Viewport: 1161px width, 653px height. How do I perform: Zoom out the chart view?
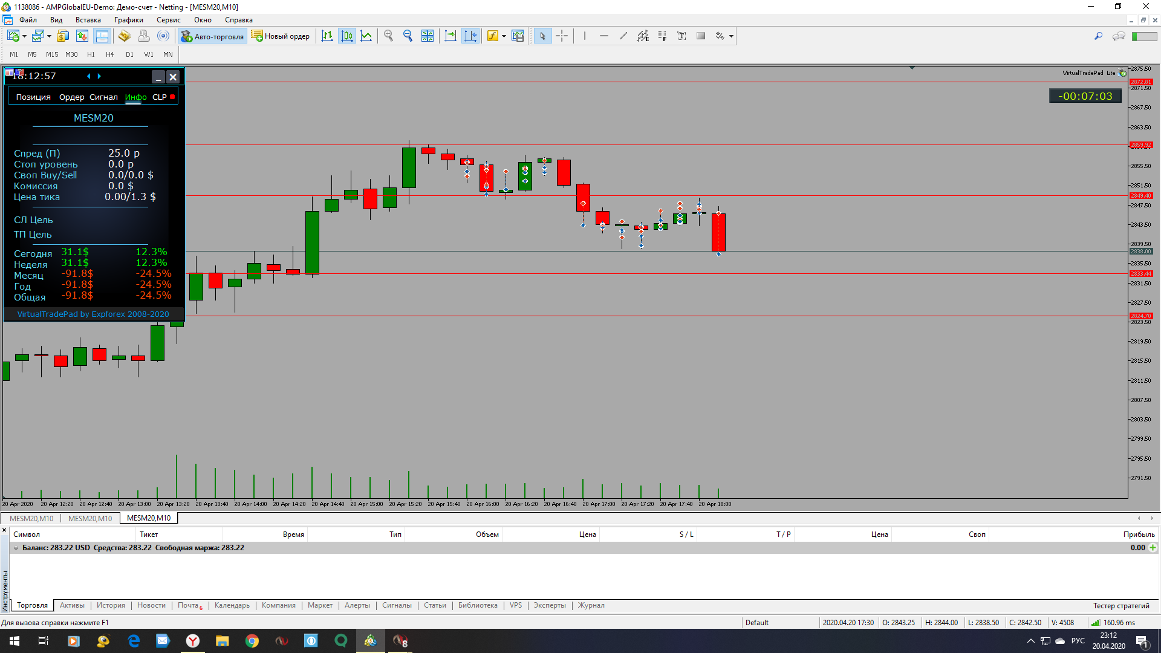408,36
